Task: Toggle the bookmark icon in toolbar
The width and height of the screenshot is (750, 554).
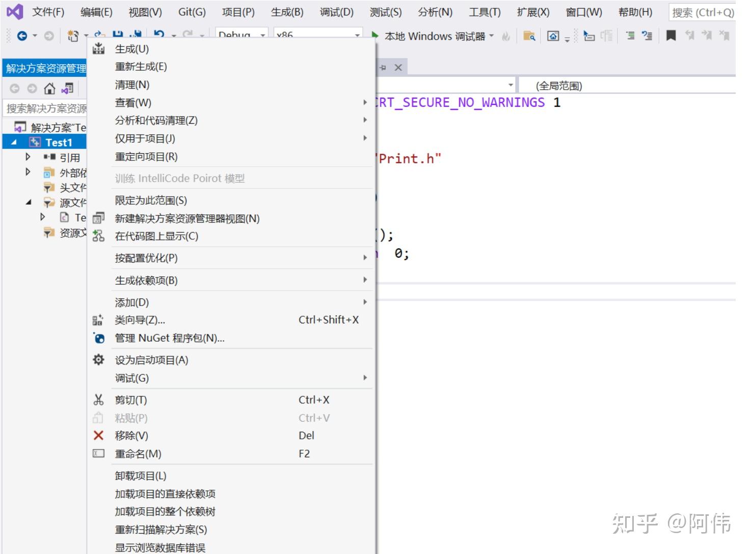Action: click(671, 36)
